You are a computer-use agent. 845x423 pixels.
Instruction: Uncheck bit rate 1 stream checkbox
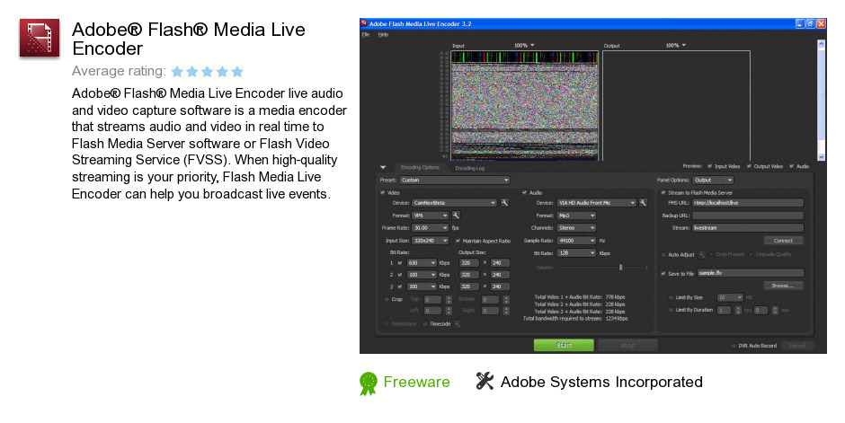400,263
